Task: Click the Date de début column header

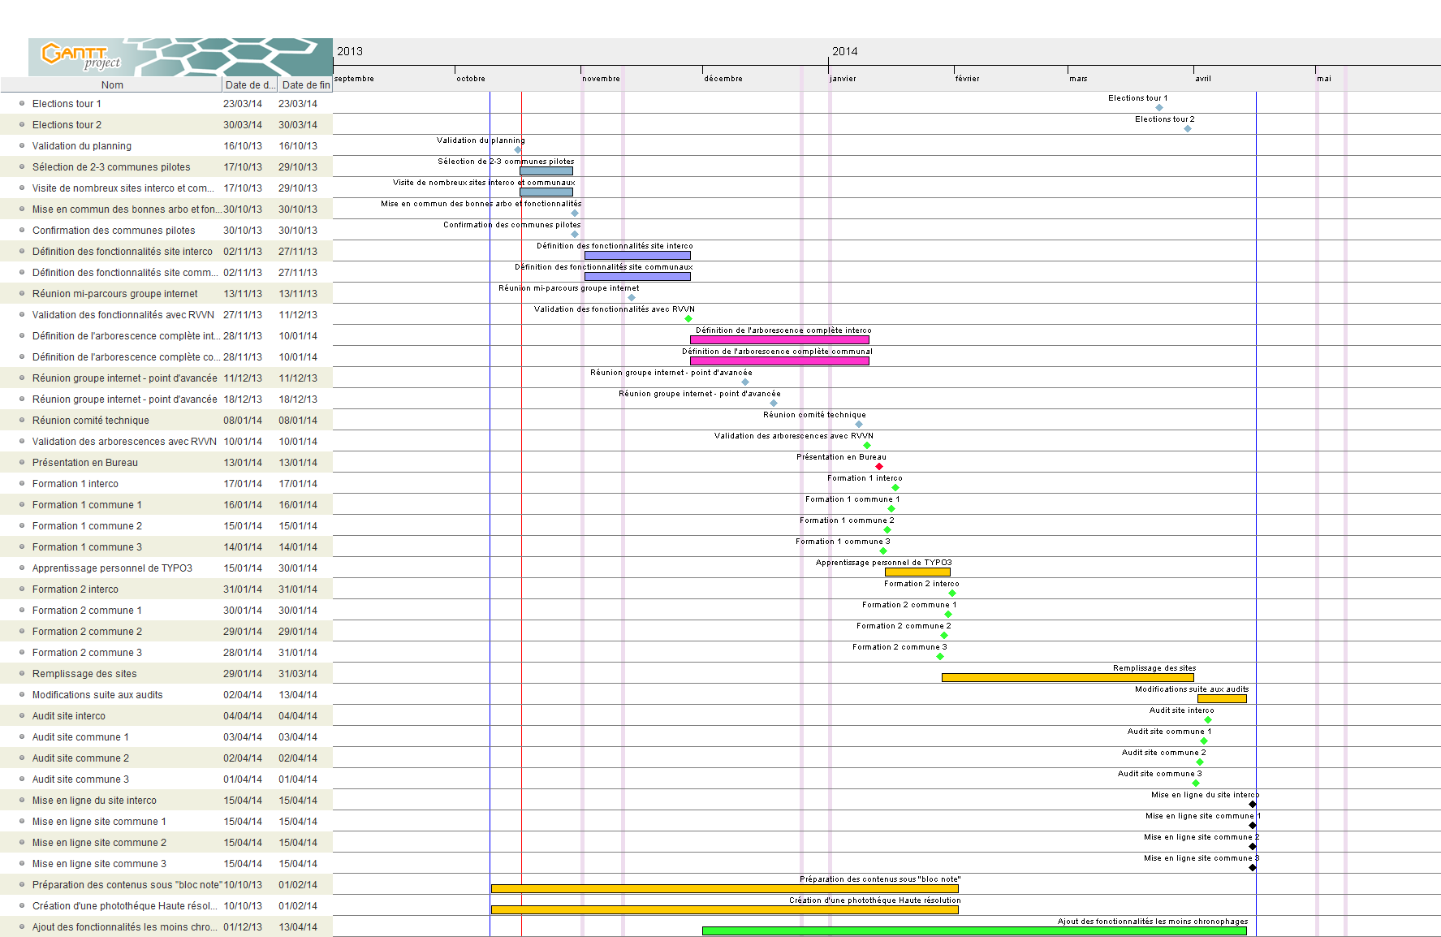Action: 249,85
